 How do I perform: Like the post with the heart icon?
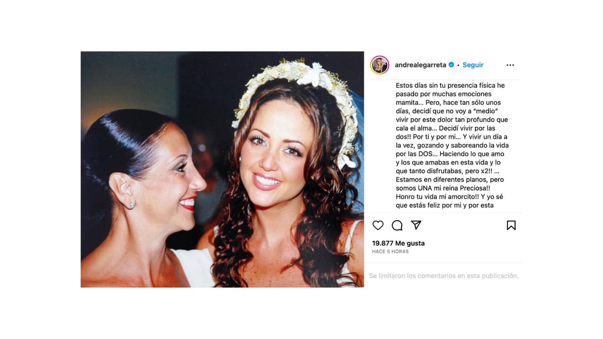pyautogui.click(x=378, y=226)
